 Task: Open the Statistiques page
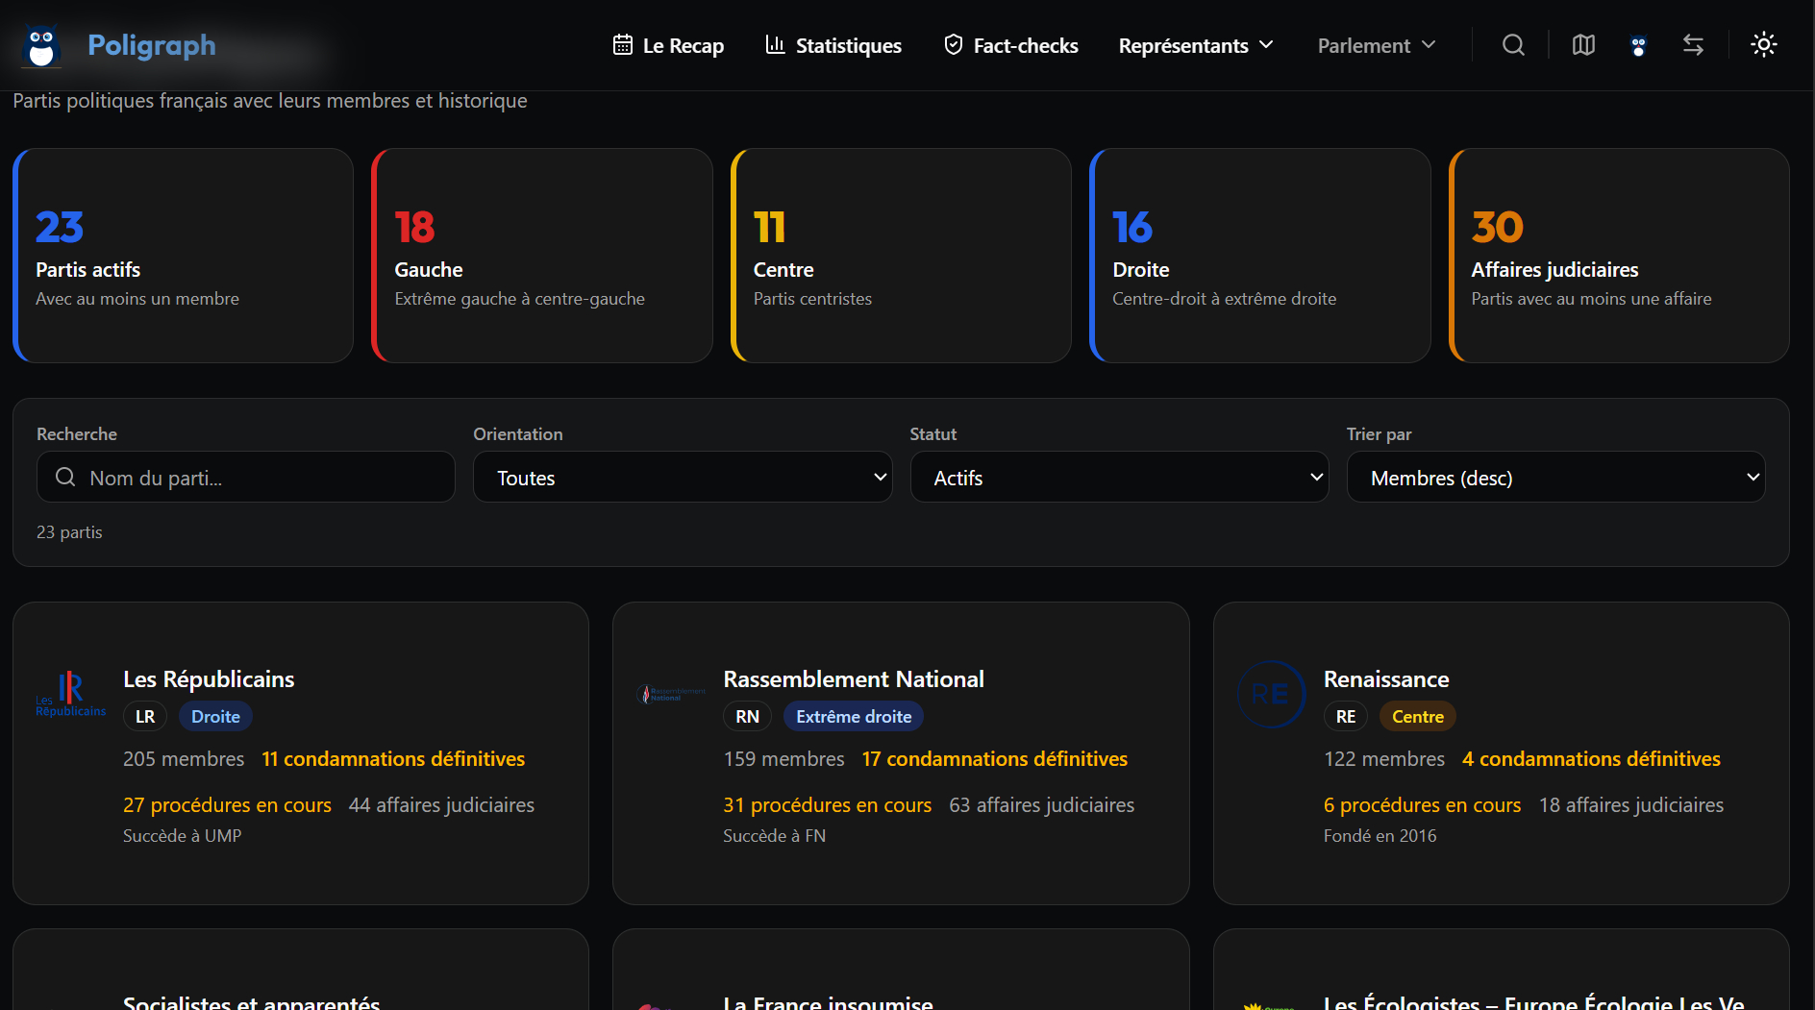(x=833, y=45)
